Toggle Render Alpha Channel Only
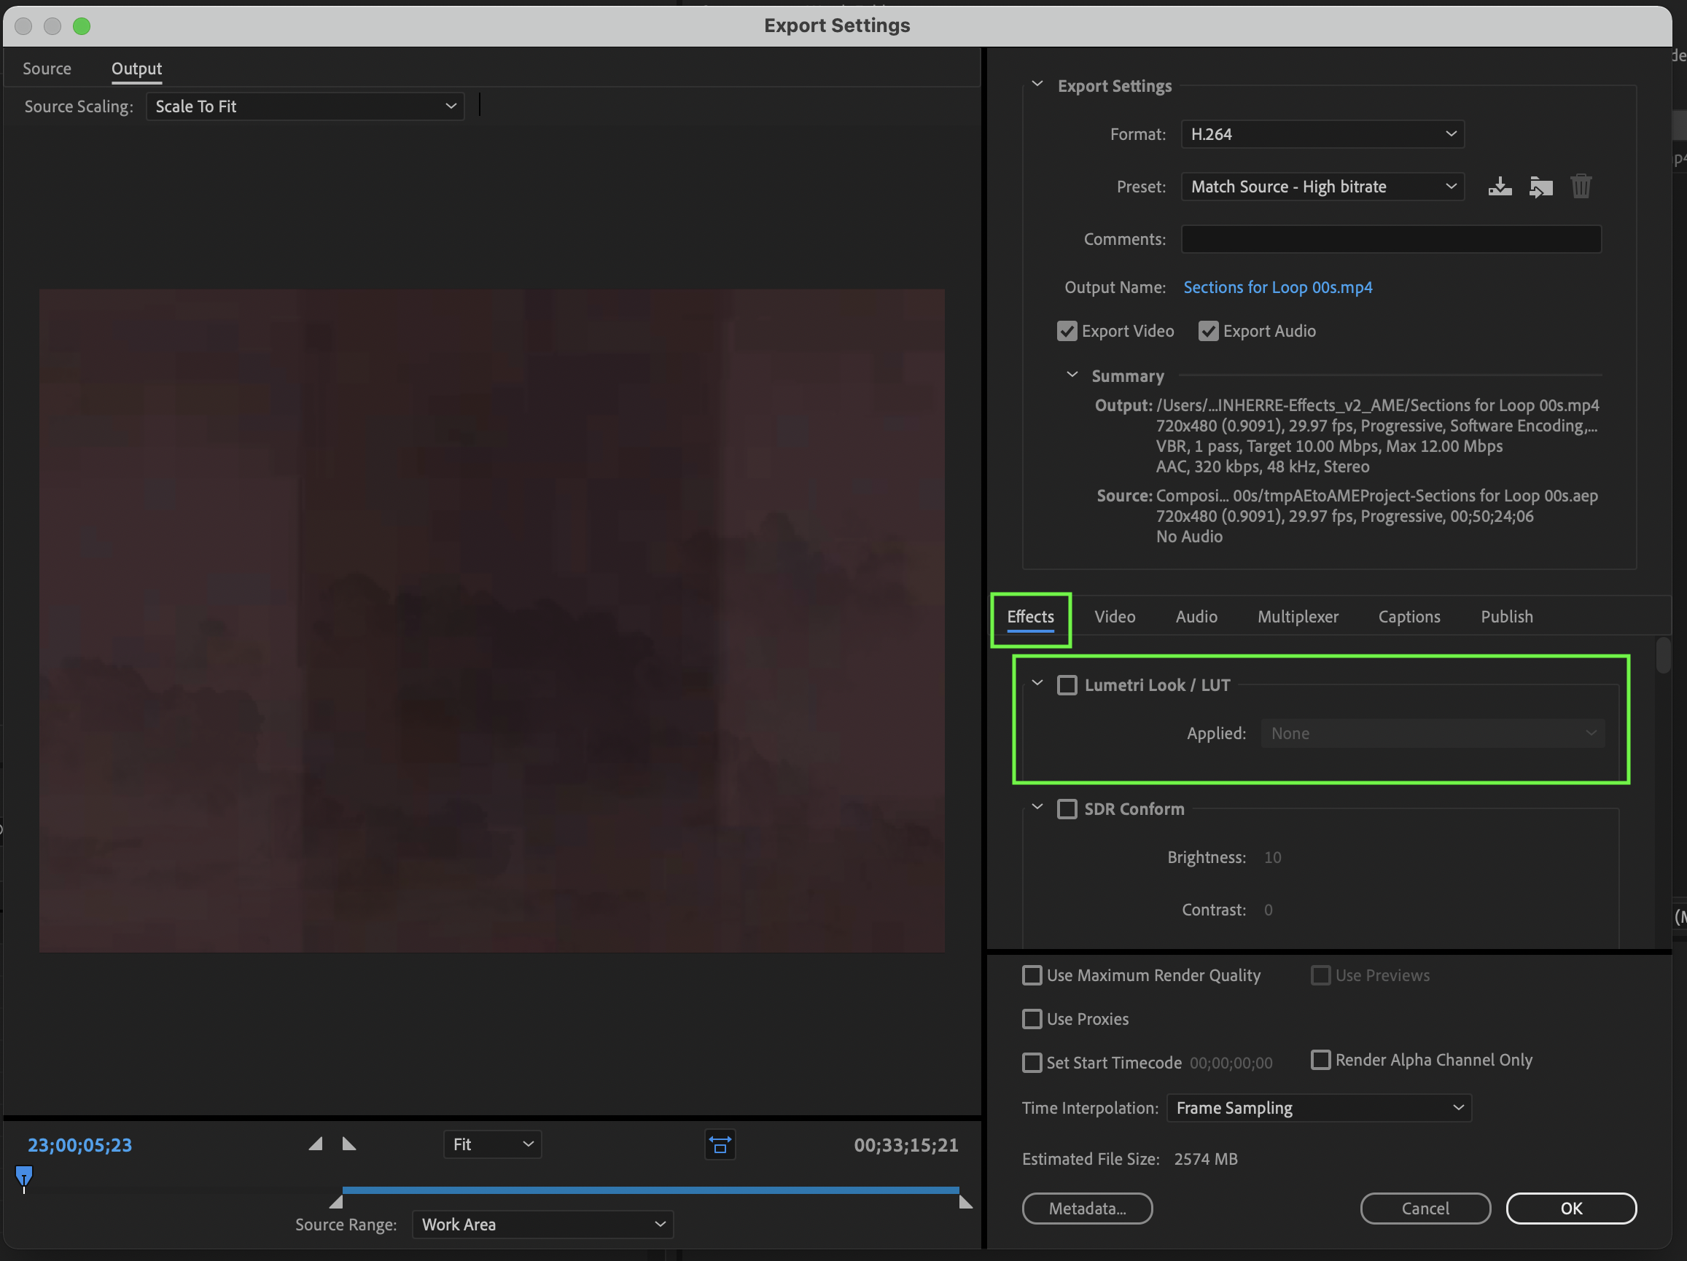This screenshot has height=1261, width=1687. (x=1320, y=1060)
